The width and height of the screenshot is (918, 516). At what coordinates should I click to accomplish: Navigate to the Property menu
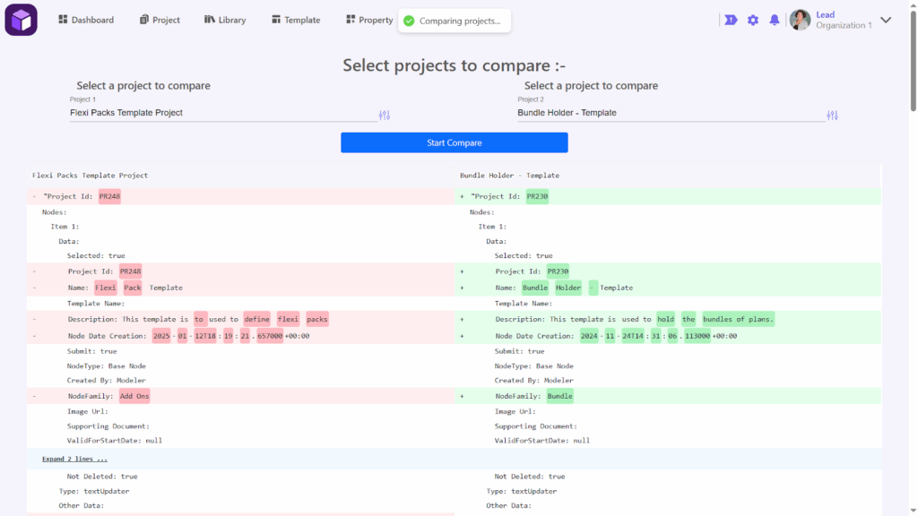pos(369,20)
